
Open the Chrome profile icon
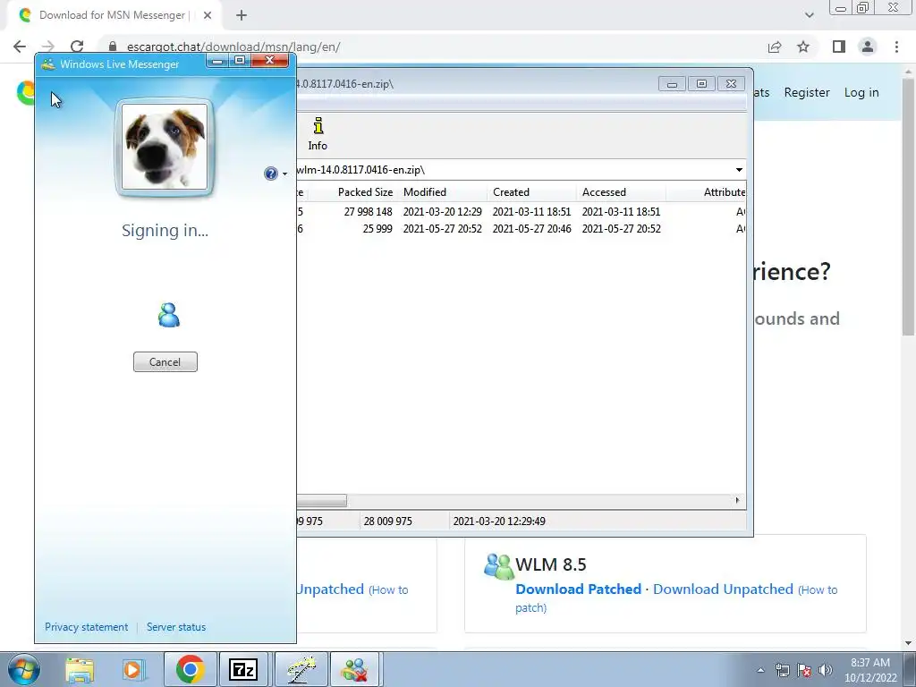[868, 47]
